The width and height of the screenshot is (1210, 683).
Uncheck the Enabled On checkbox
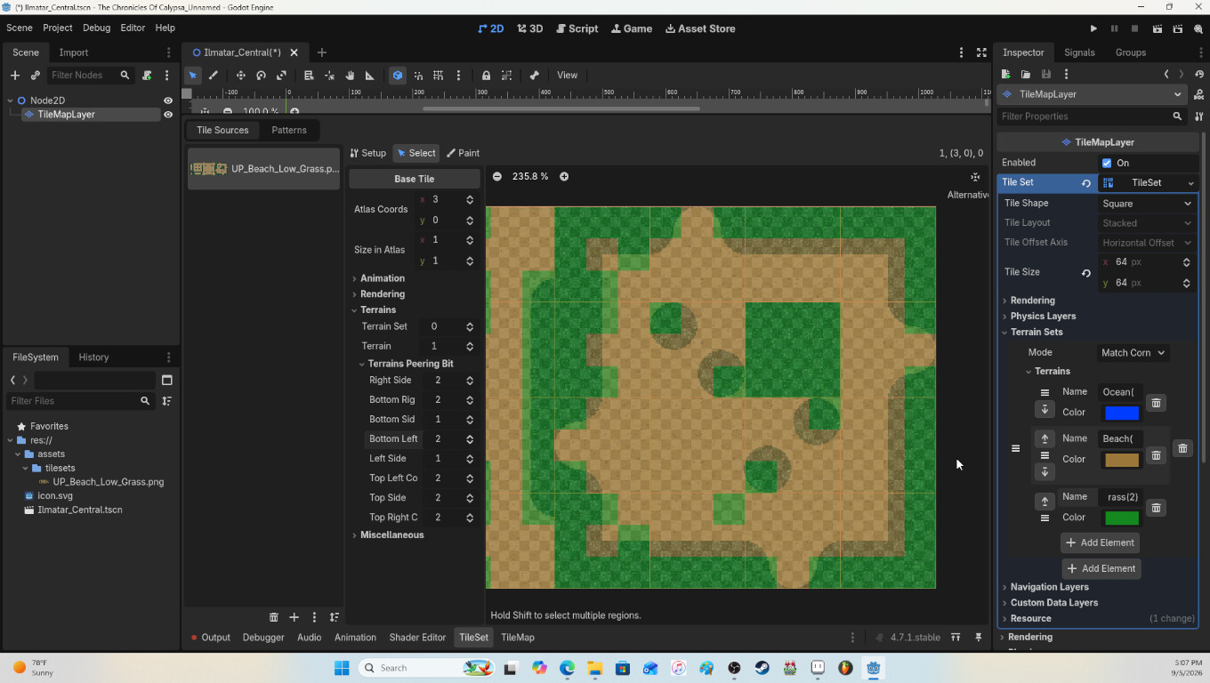[1107, 163]
